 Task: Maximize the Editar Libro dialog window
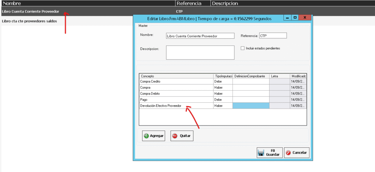[295, 18]
